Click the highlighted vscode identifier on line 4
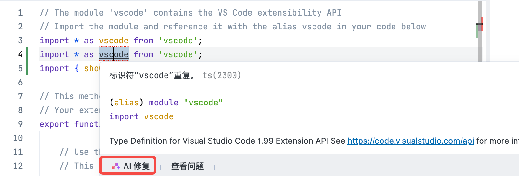 pos(114,55)
